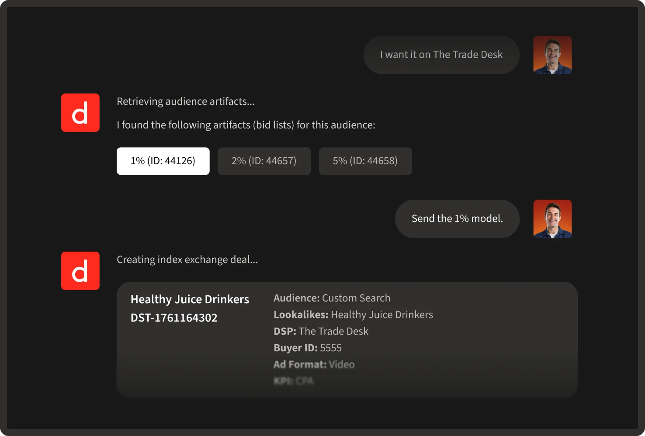
Task: Select the 1% (ID: 44126) bid list
Action: [163, 161]
